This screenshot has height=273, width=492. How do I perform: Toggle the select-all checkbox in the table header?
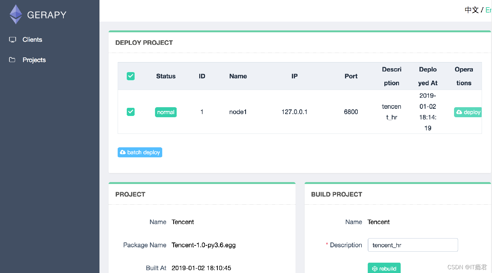(131, 76)
